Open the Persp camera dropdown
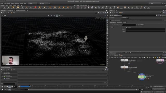The image size is (166, 93). 98,18
